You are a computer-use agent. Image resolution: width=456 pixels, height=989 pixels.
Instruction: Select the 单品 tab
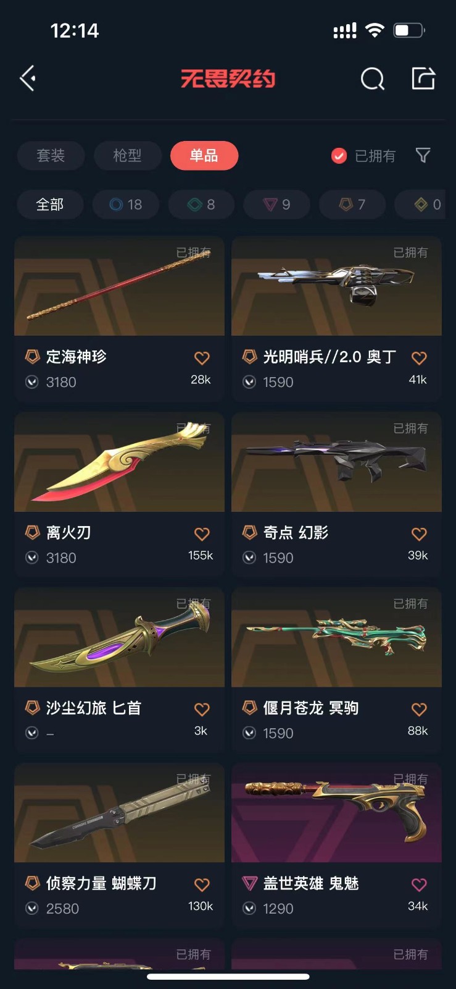204,155
